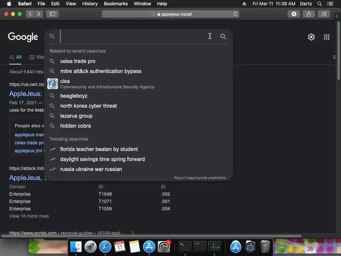Screen dimensions: 341x256
Task: Select trending 'russia ukraine war russian'
Action: 139,169
